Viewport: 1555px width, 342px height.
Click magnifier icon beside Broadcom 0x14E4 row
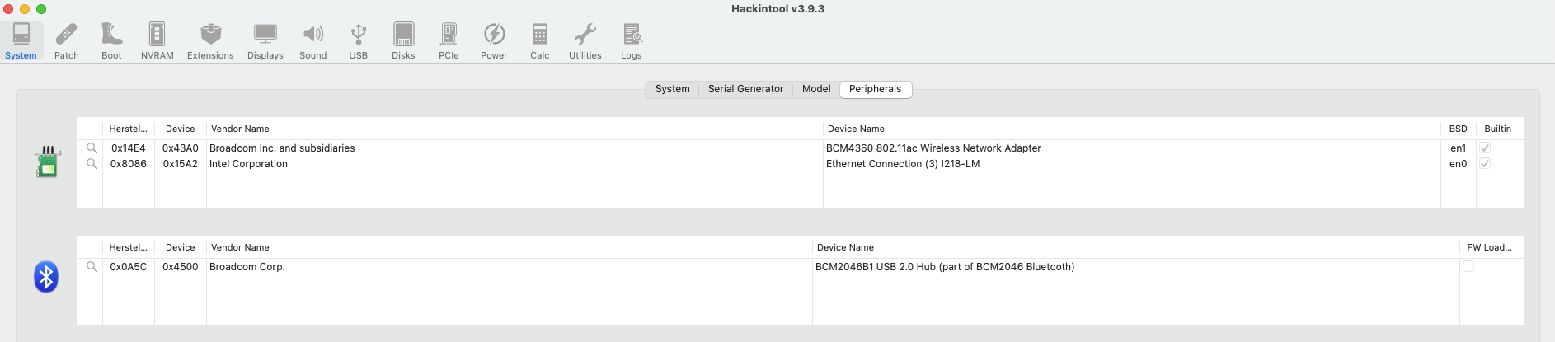point(92,148)
